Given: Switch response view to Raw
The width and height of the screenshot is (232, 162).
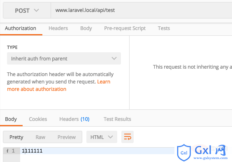Looking at the screenshot, I should (40, 137).
